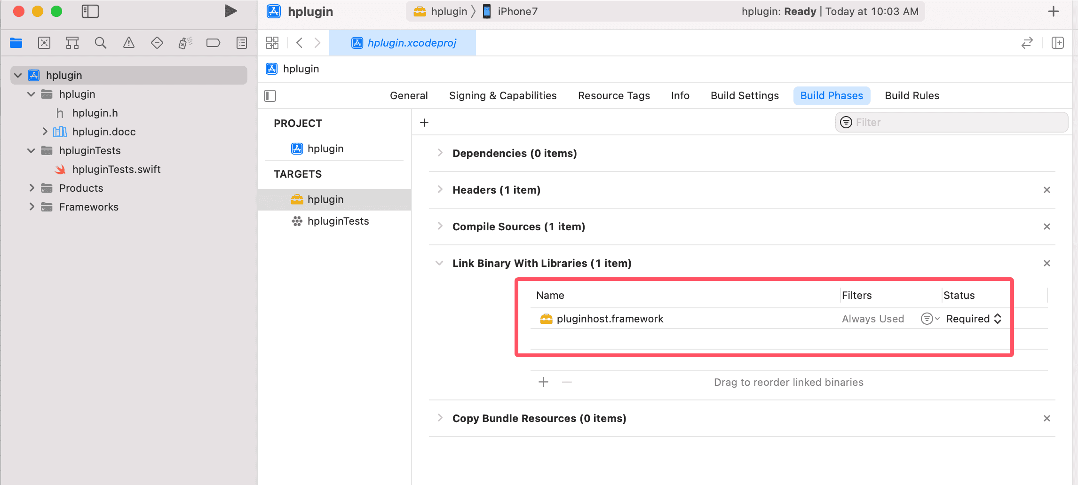Open the Debug navigator spray icon
The image size is (1078, 485).
(185, 43)
